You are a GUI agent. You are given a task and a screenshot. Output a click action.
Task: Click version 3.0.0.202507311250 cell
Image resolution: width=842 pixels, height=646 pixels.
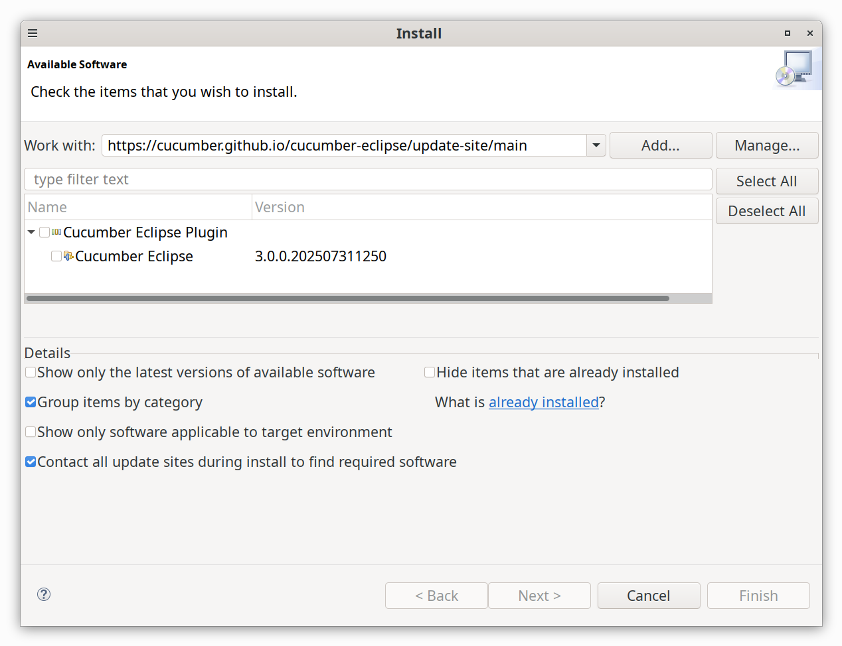tap(321, 256)
